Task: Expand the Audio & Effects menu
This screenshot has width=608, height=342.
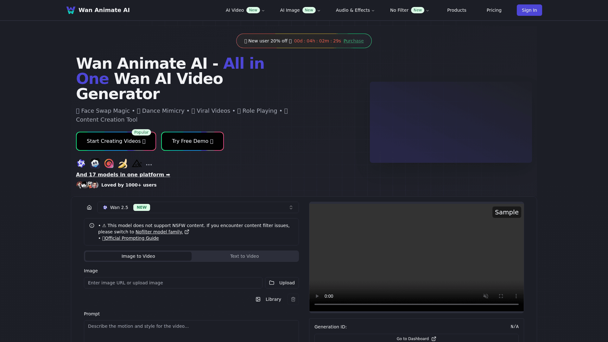Action: 355,10
